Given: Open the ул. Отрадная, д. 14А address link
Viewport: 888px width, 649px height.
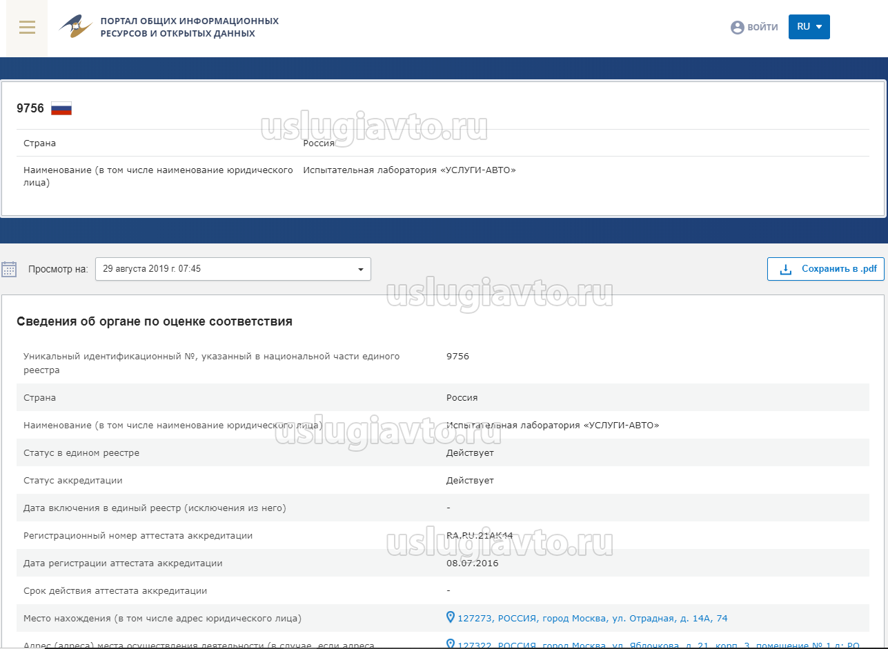Looking at the screenshot, I should (x=592, y=619).
